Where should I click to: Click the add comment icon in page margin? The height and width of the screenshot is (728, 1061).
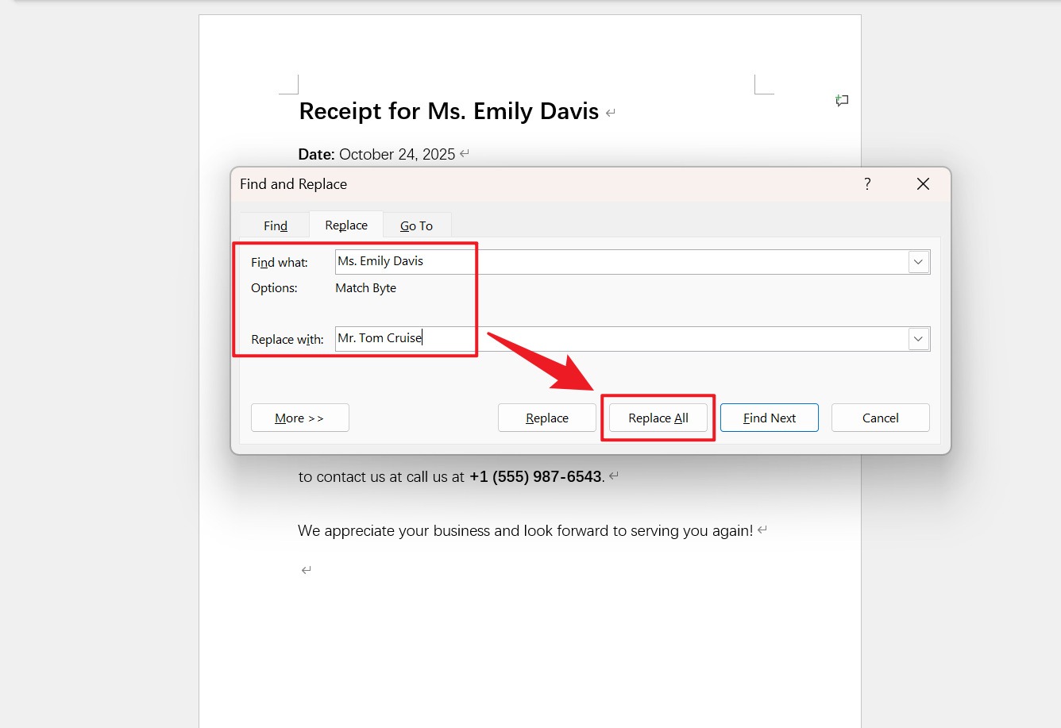(x=842, y=101)
